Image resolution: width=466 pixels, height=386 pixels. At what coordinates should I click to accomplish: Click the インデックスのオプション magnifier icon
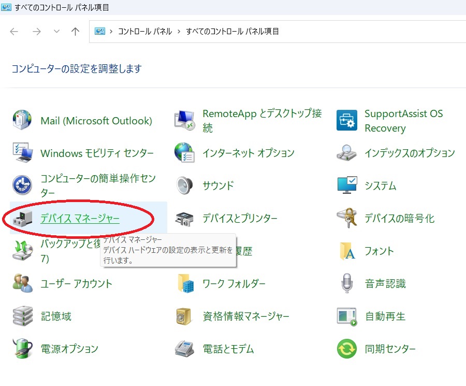[x=346, y=152]
